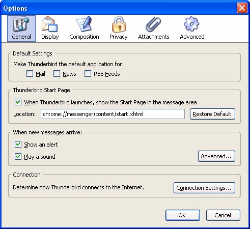Open Connection Settings... dialog
The height and width of the screenshot is (229, 250).
(x=204, y=188)
